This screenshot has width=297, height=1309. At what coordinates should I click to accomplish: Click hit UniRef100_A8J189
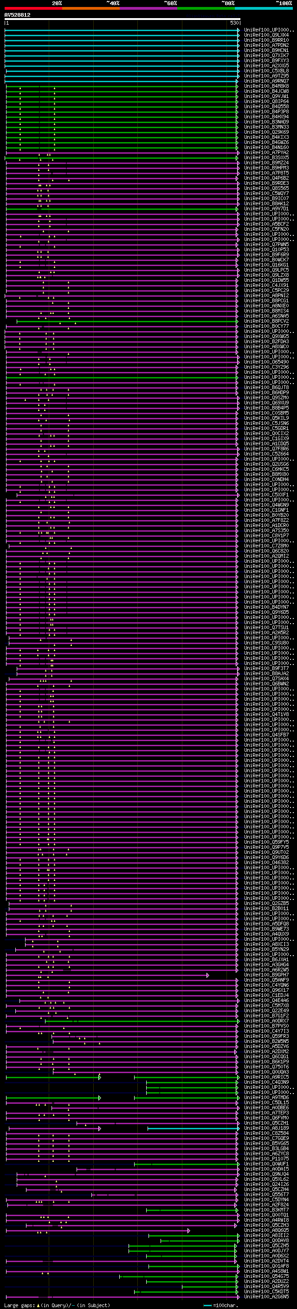[266, 1127]
